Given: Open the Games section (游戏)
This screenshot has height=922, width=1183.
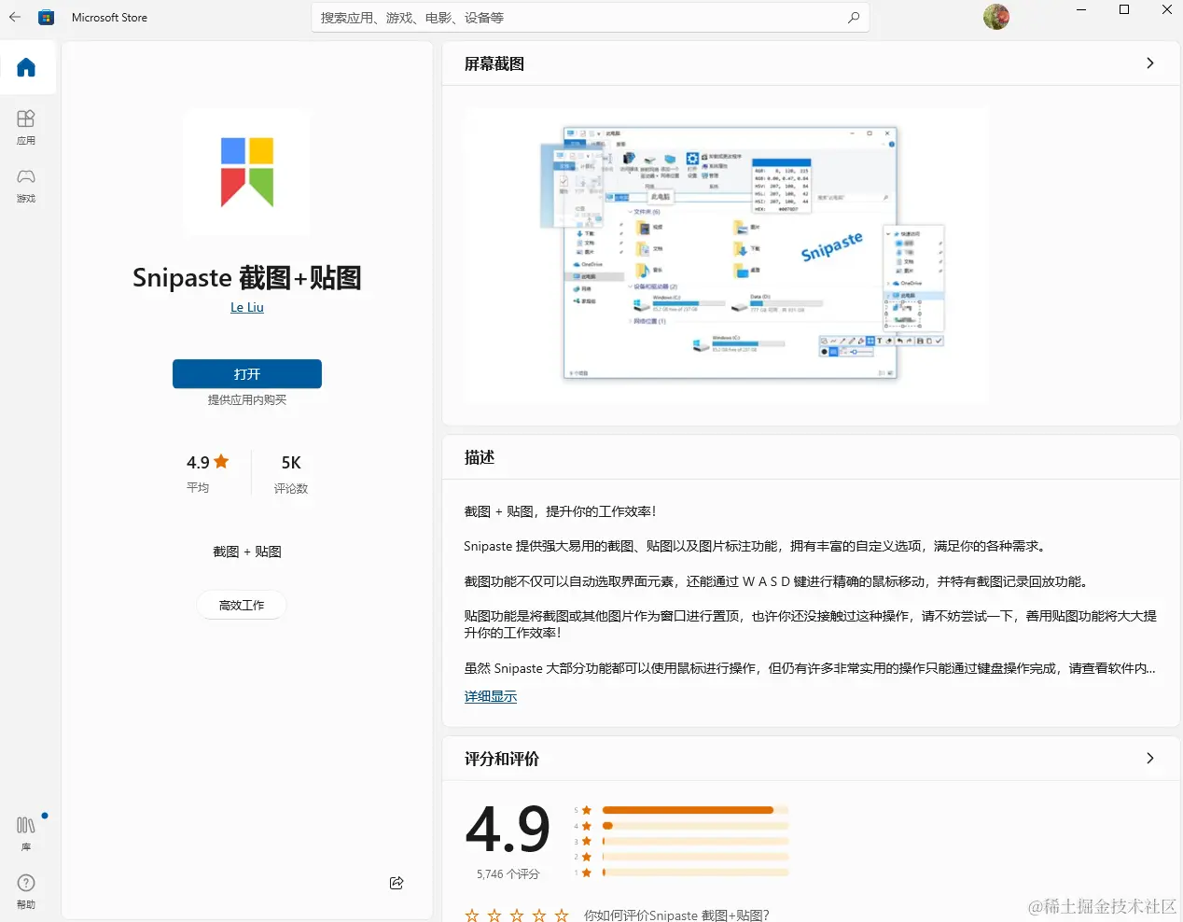Looking at the screenshot, I should (x=26, y=185).
